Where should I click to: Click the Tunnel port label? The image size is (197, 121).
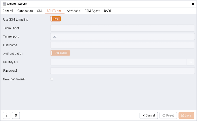[x=11, y=37]
